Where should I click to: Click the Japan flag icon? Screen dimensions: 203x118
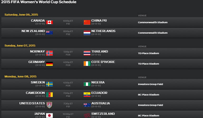[49, 115]
